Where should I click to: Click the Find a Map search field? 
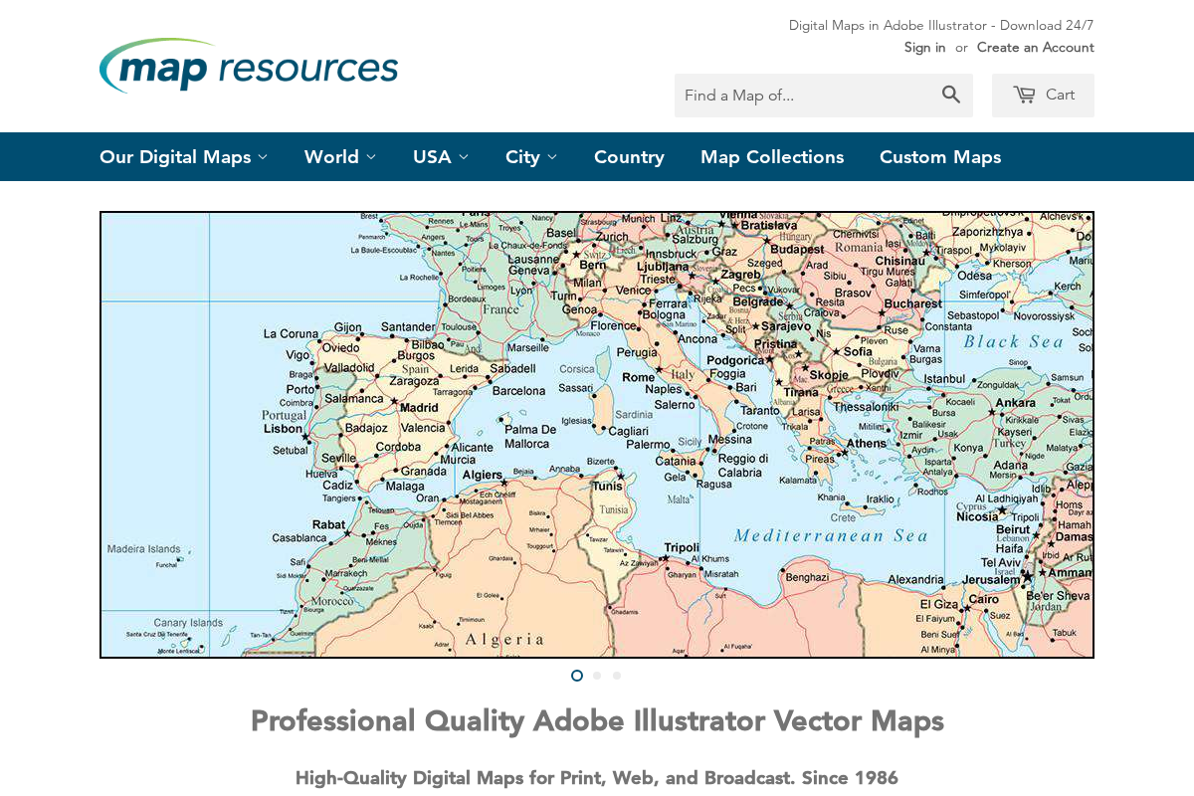806,95
